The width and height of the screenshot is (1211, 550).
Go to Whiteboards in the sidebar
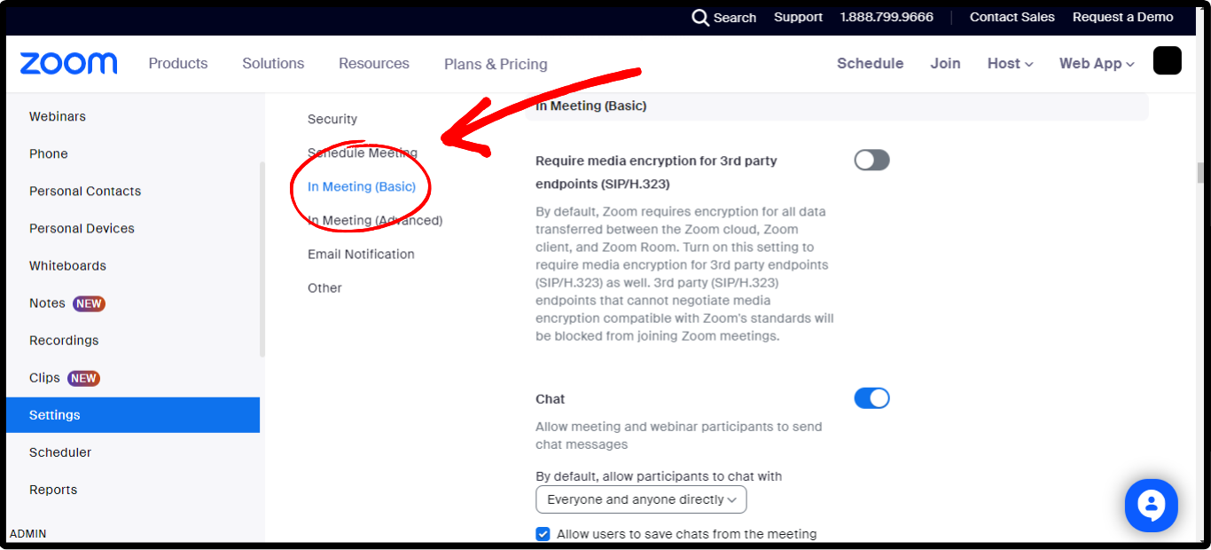point(67,266)
